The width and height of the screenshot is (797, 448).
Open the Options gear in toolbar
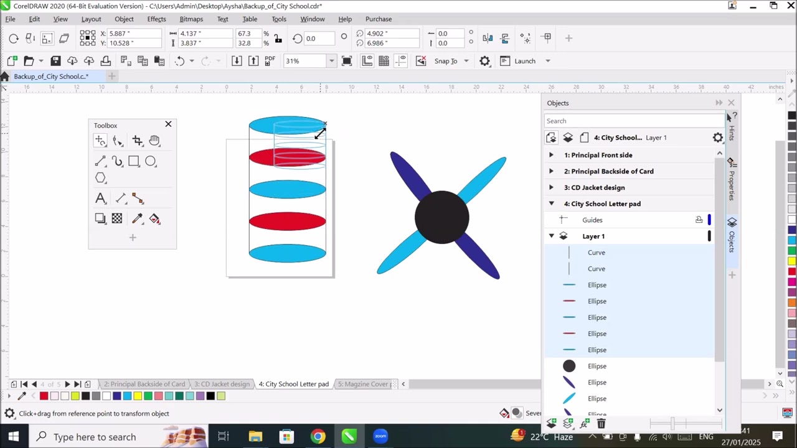[x=484, y=61]
